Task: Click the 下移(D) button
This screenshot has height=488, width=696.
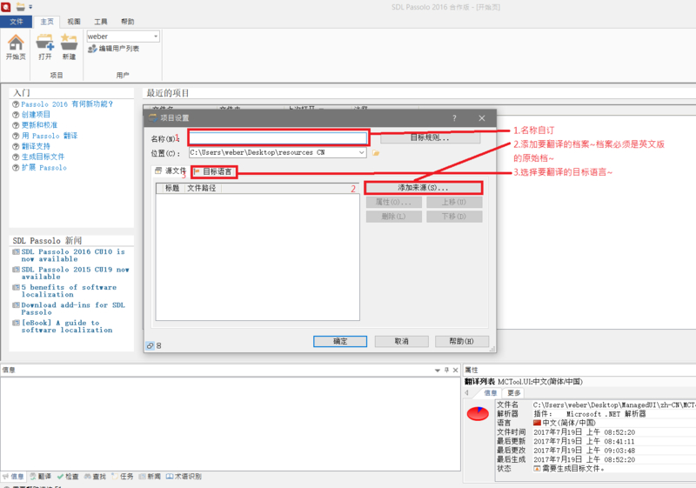Action: click(x=454, y=217)
